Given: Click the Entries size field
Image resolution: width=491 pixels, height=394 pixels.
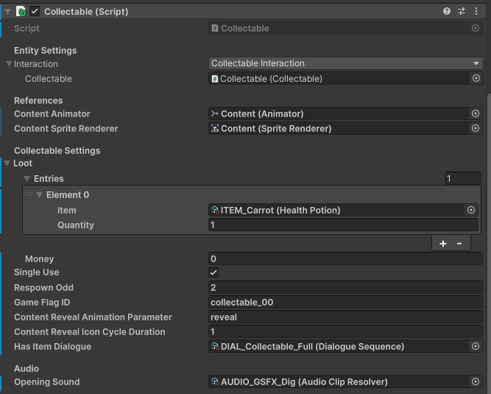Looking at the screenshot, I should click(463, 178).
